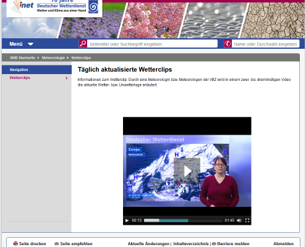Click the video duration 01:45
Image resolution: width=306 pixels, height=247 pixels.
tap(229, 220)
